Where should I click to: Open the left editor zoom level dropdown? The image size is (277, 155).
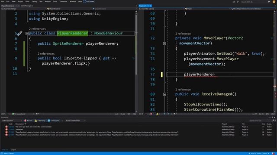(x=5, y=114)
